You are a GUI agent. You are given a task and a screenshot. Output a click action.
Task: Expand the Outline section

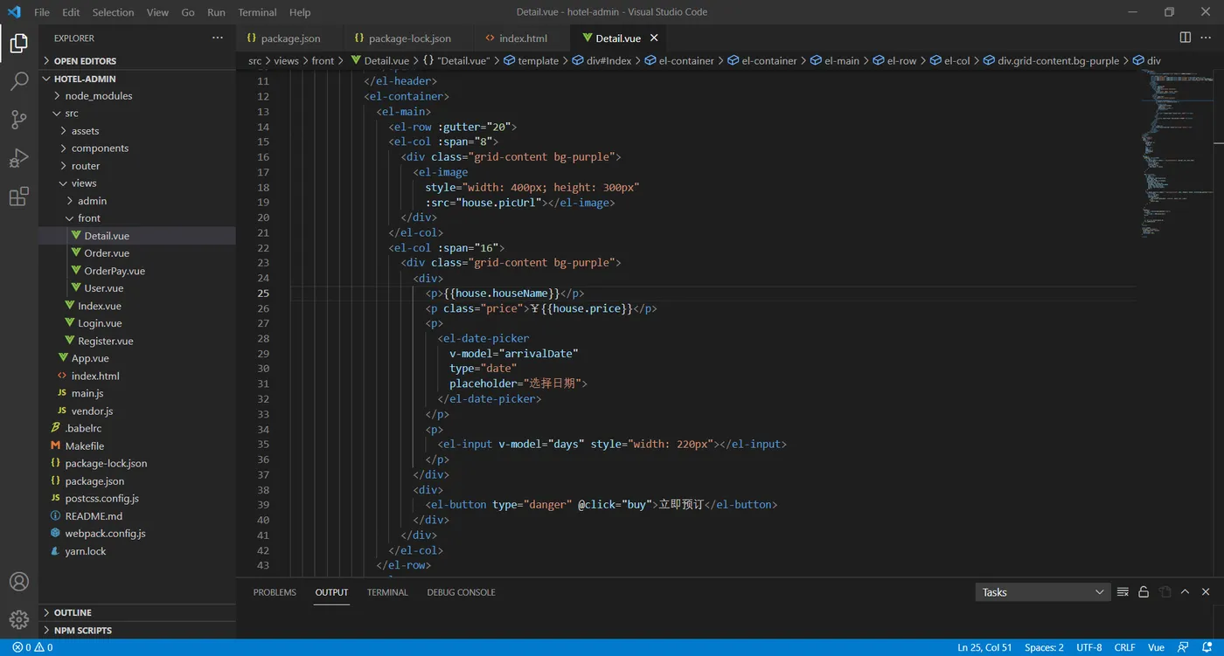(x=137, y=612)
